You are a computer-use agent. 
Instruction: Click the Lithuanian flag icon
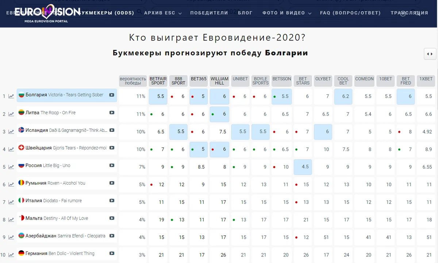click(21, 113)
